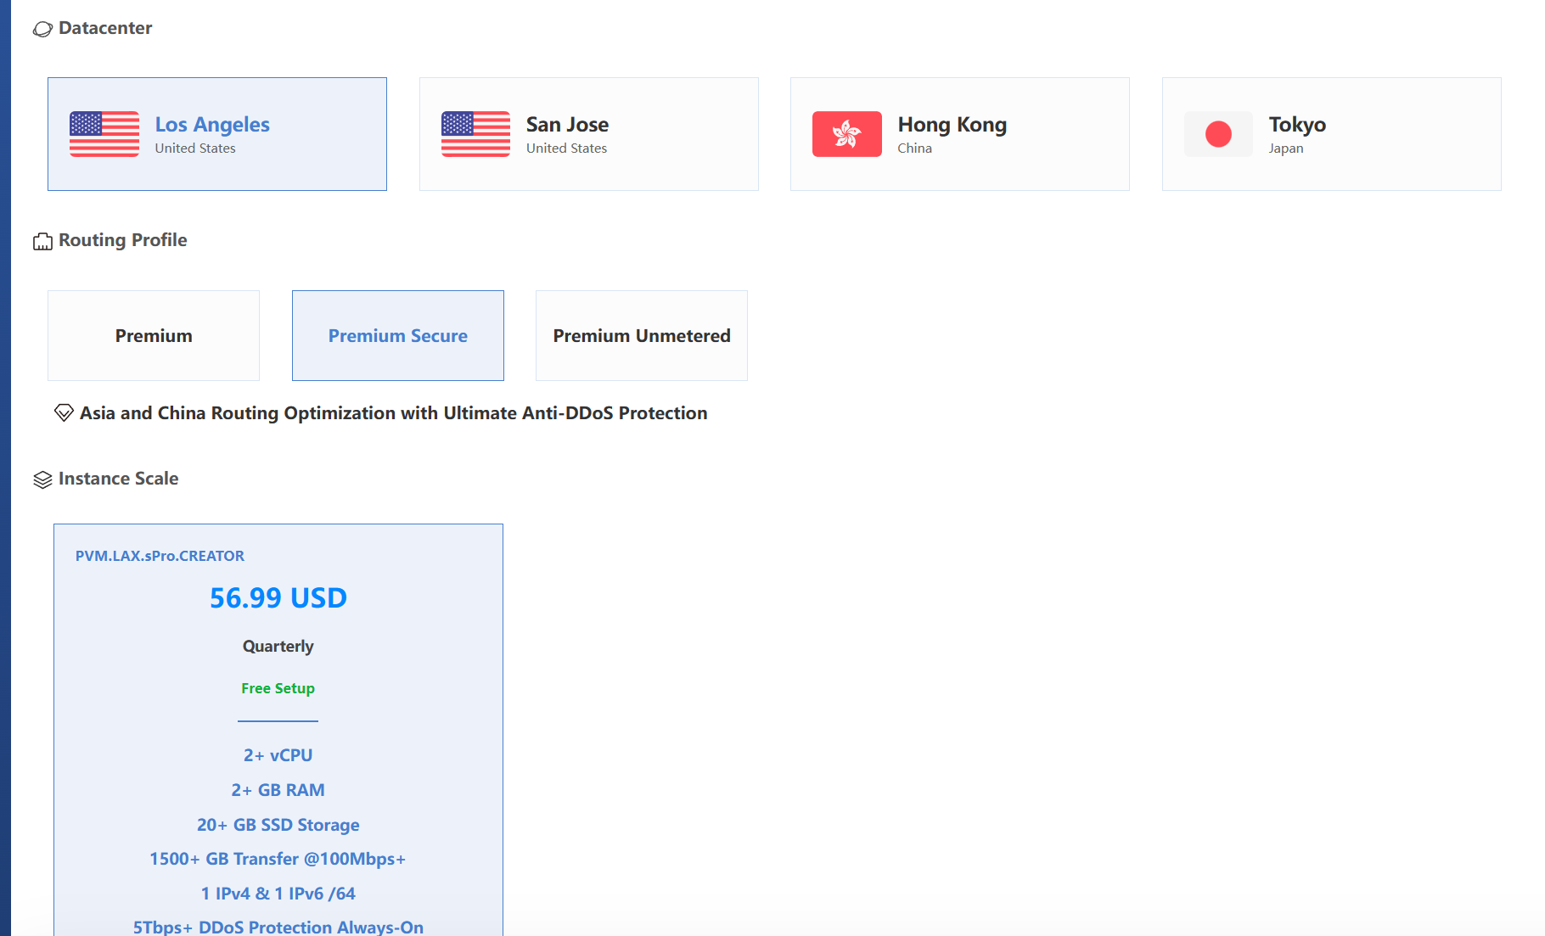This screenshot has height=936, width=1545.
Task: Click the San Jose US flag icon
Action: tap(475, 134)
